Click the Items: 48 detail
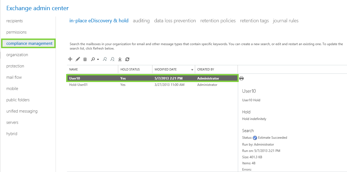Image resolution: width=347 pixels, height=172 pixels. point(249,163)
